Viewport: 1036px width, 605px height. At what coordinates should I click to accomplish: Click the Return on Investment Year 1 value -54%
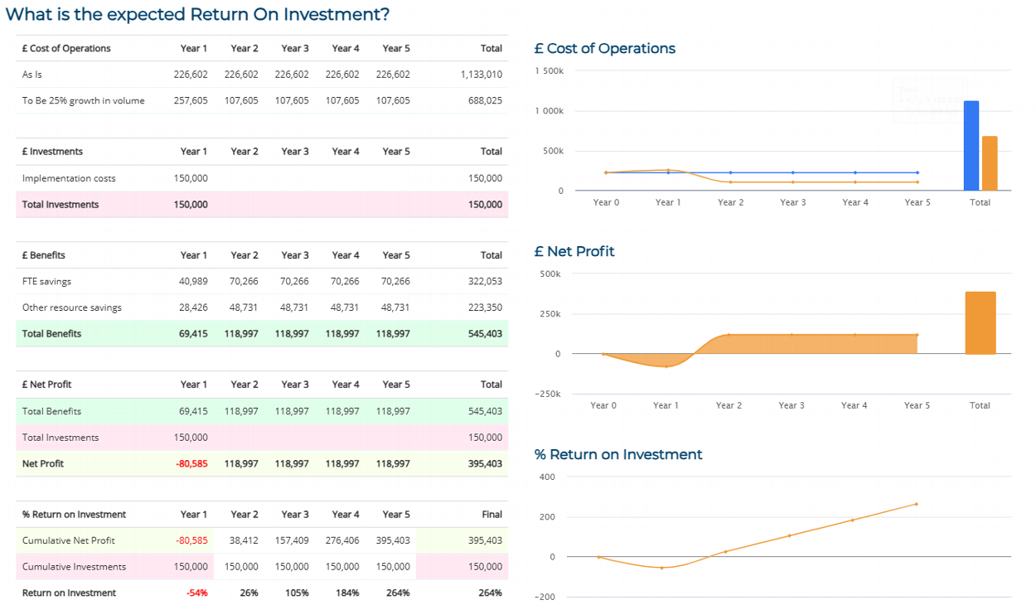pos(197,593)
